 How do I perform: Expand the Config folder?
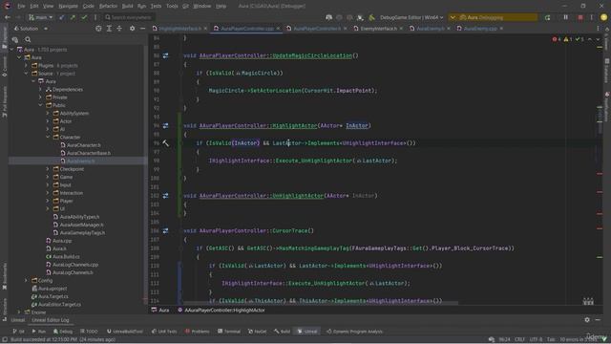point(26,280)
